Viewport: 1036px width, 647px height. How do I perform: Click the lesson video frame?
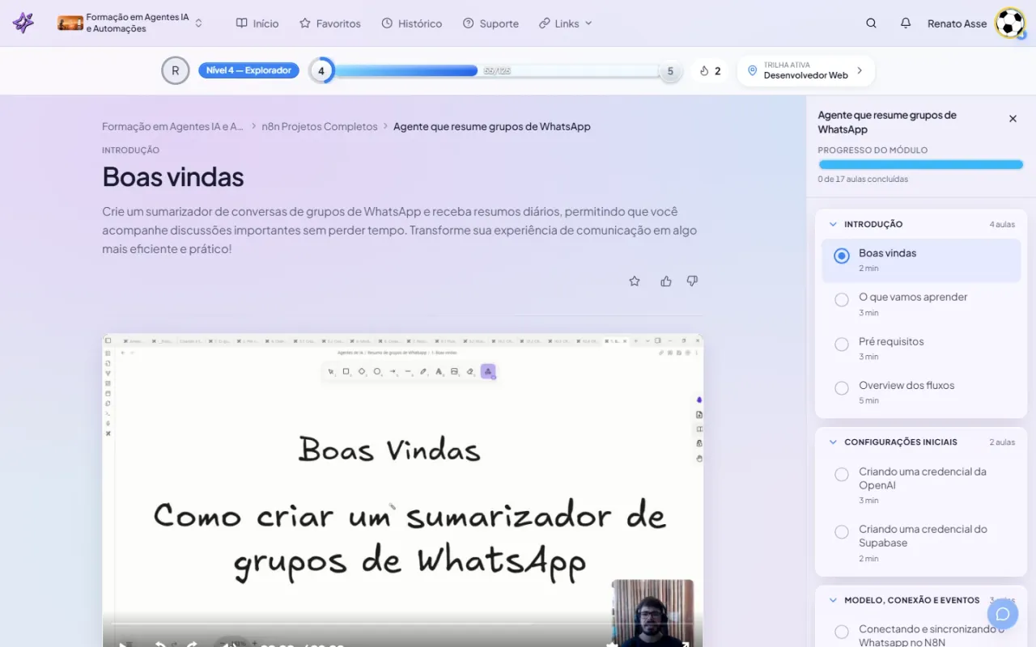[x=402, y=490]
